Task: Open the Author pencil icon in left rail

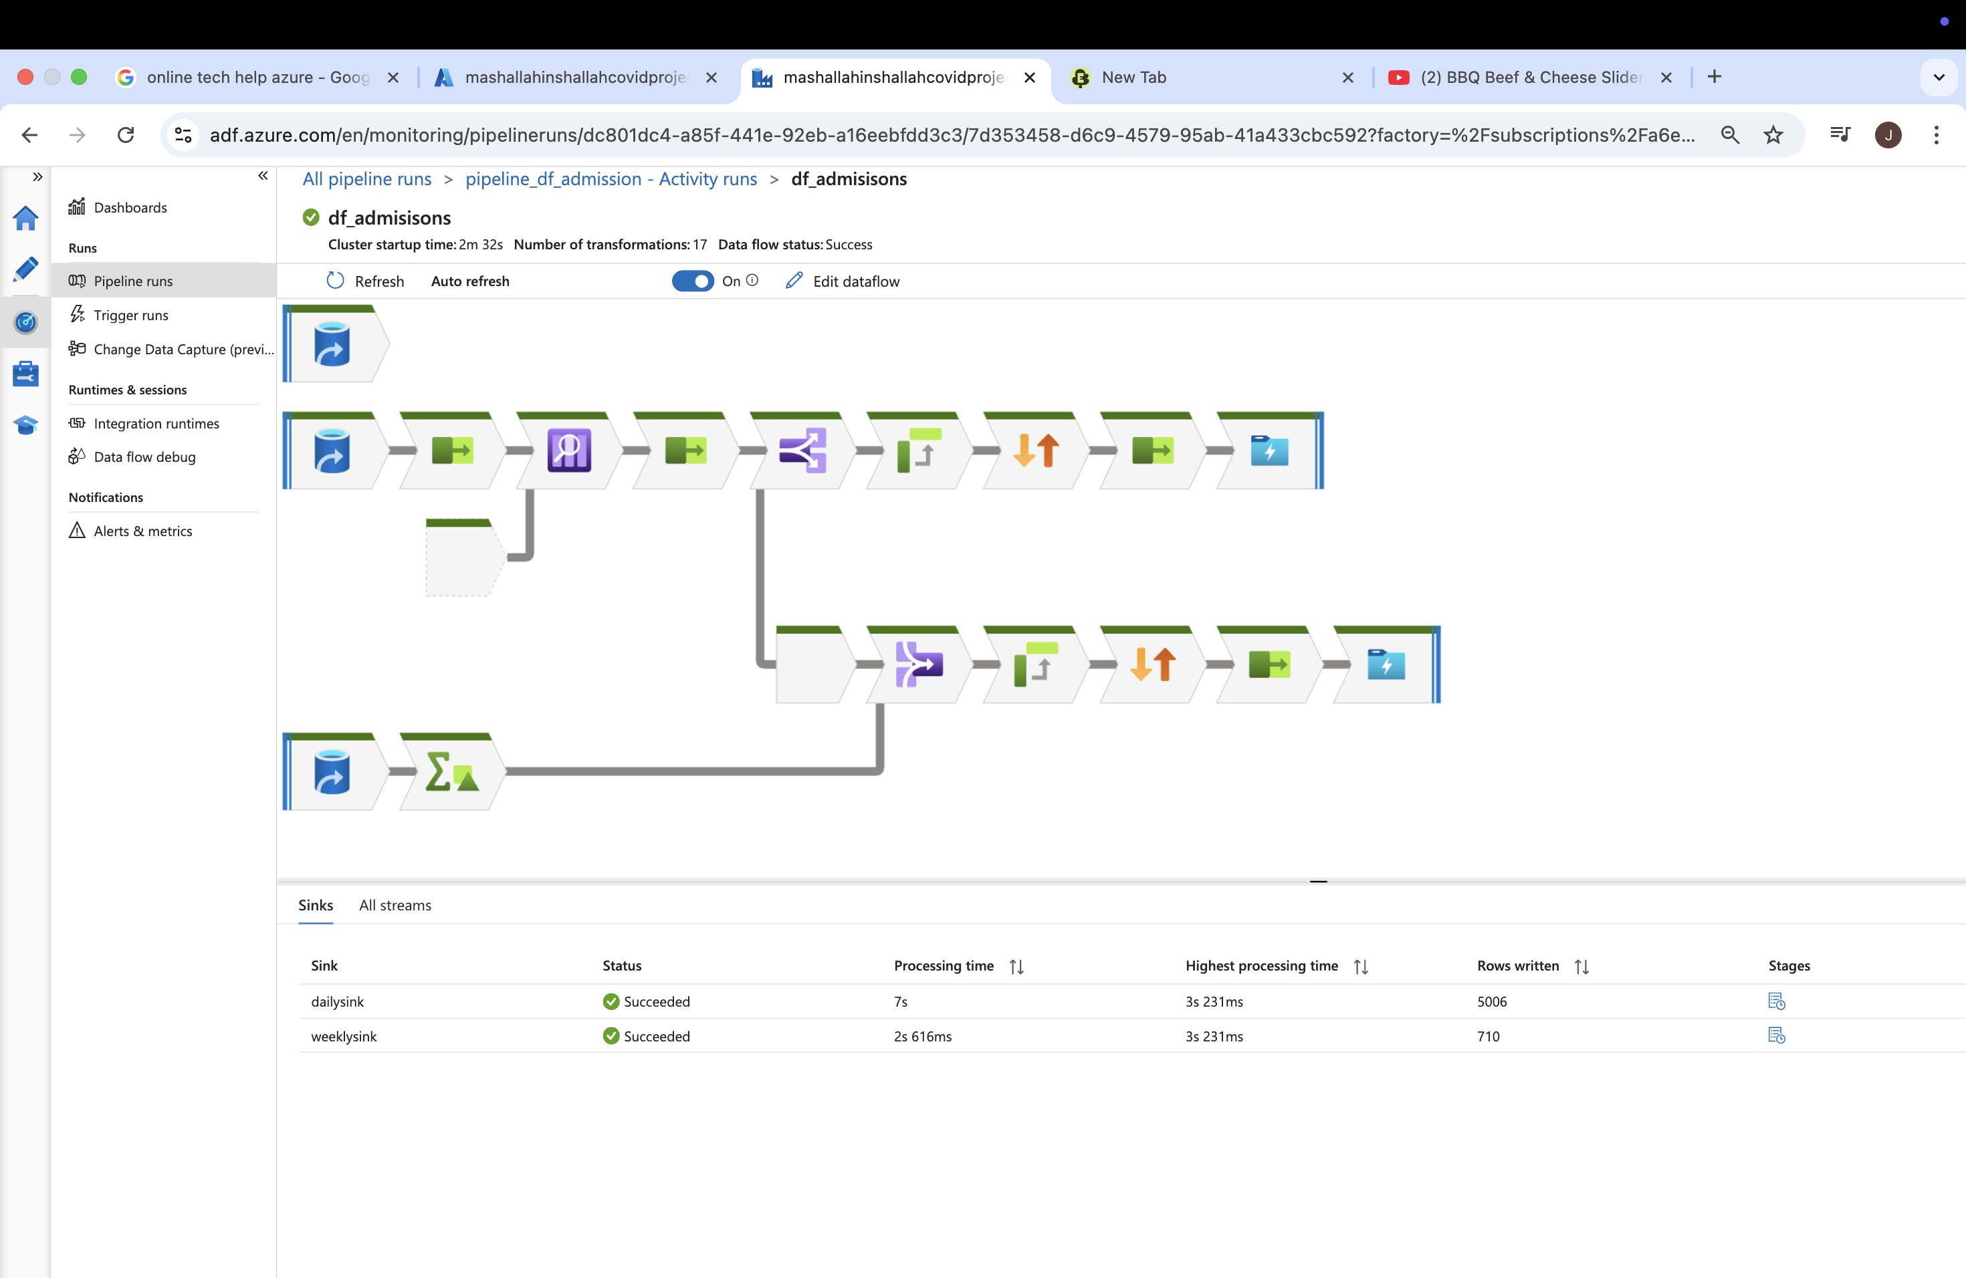Action: 25,269
